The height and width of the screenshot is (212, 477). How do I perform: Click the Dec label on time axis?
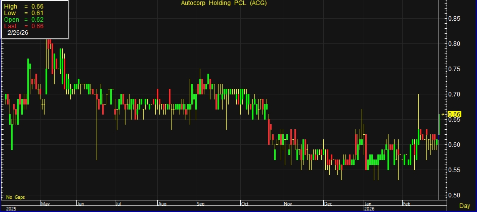point(328,204)
